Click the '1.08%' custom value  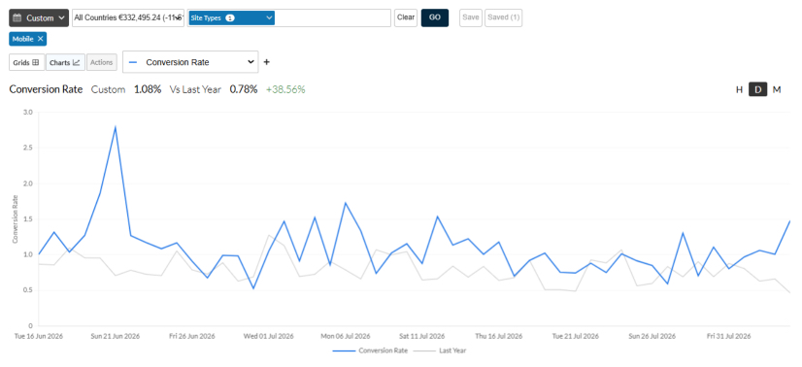tap(148, 89)
